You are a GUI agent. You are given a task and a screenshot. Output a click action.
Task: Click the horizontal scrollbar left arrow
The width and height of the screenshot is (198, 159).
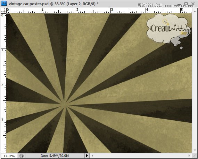coord(92,156)
